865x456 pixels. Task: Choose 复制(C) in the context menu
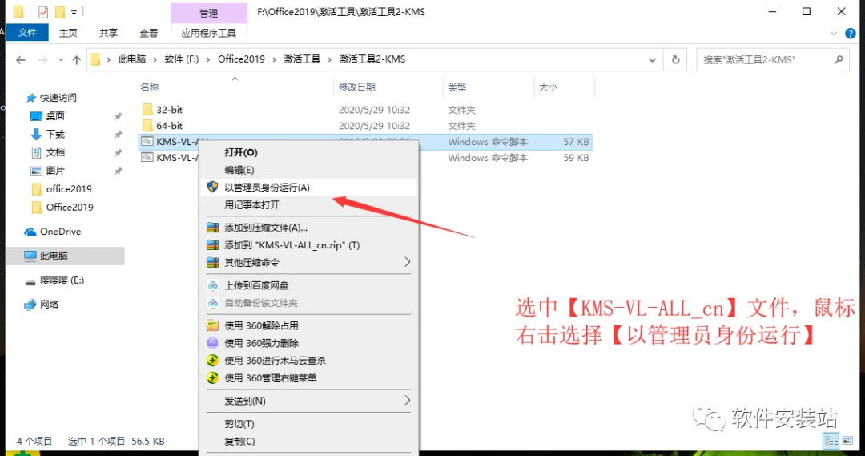[308, 441]
